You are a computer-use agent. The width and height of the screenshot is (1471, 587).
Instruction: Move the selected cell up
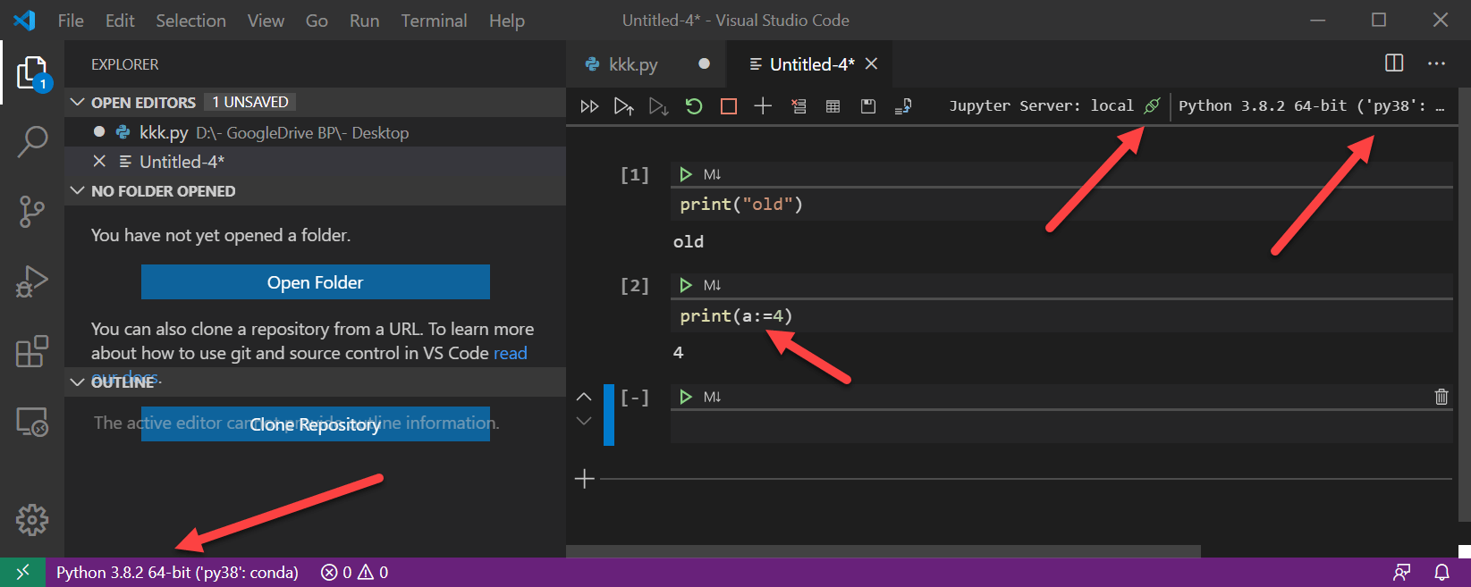coord(584,396)
